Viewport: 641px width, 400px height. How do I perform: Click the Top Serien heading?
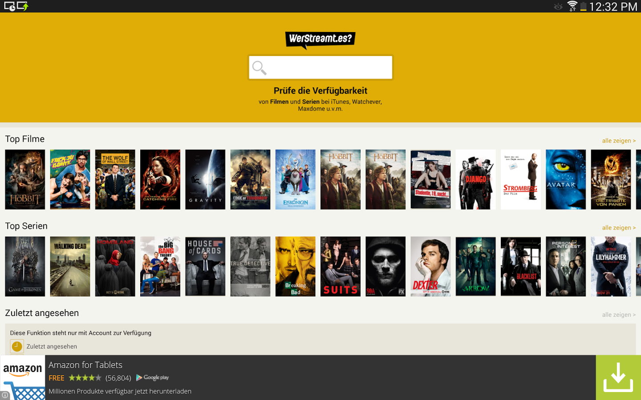[x=26, y=226]
